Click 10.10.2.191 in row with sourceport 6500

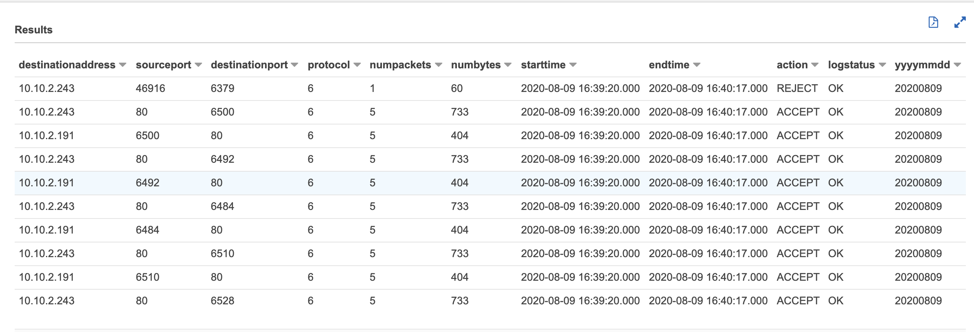46,135
